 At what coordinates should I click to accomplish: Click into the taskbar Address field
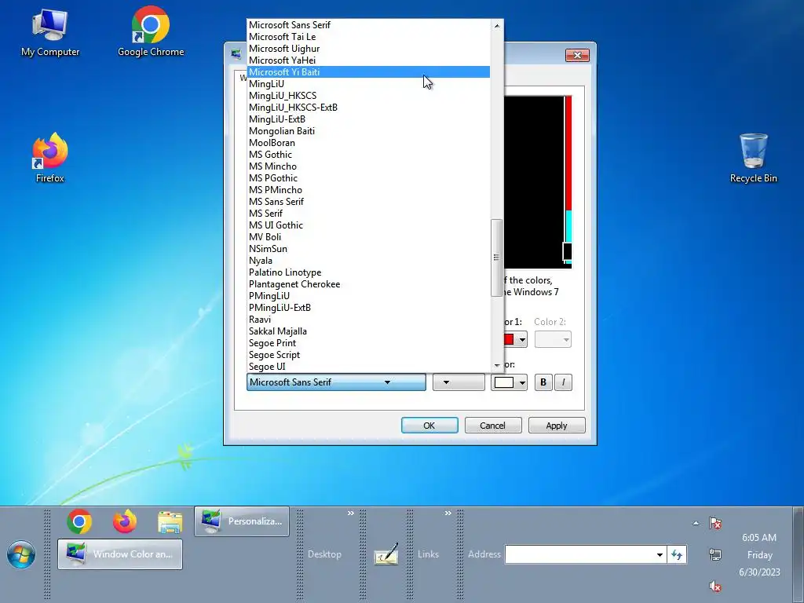pos(579,554)
